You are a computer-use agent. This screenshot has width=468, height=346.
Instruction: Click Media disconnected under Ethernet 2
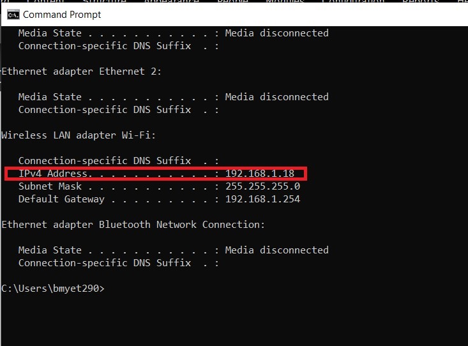point(276,97)
